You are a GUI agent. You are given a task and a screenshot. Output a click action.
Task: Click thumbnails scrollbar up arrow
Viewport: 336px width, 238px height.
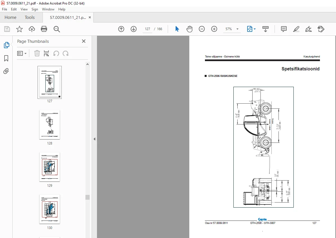[87, 64]
